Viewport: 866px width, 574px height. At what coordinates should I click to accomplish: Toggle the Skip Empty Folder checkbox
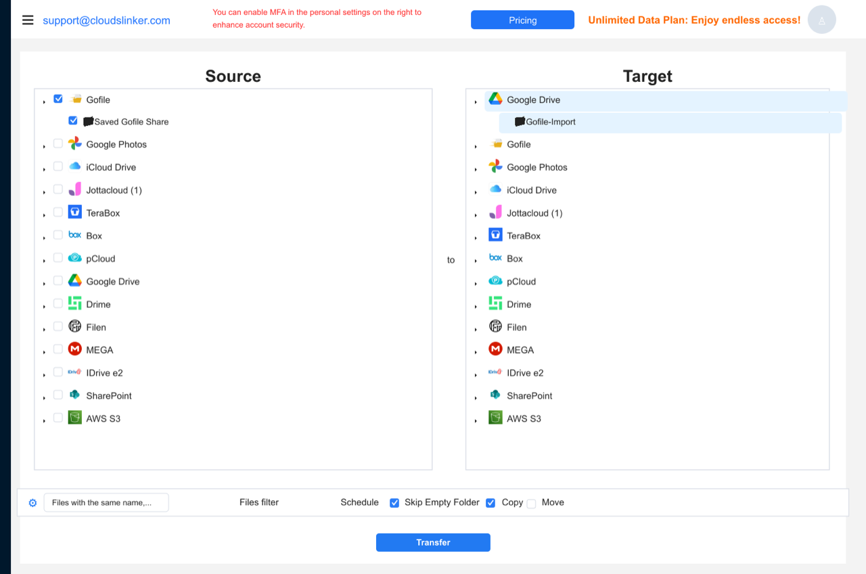(x=394, y=503)
